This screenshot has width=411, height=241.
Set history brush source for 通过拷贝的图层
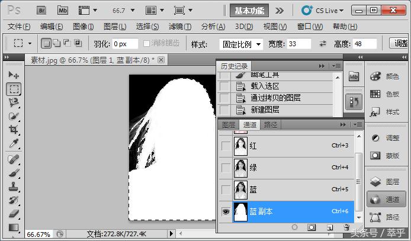pos(224,98)
